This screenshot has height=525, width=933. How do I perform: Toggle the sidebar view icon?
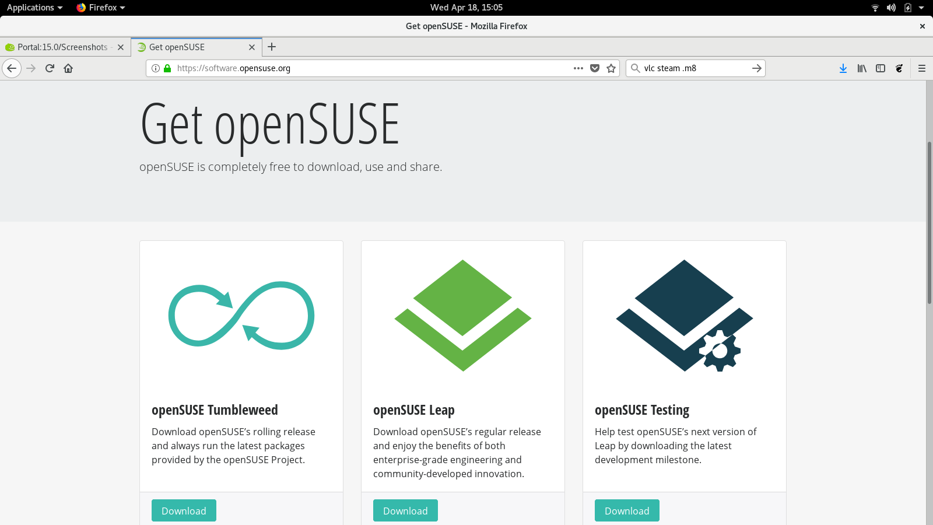tap(881, 68)
